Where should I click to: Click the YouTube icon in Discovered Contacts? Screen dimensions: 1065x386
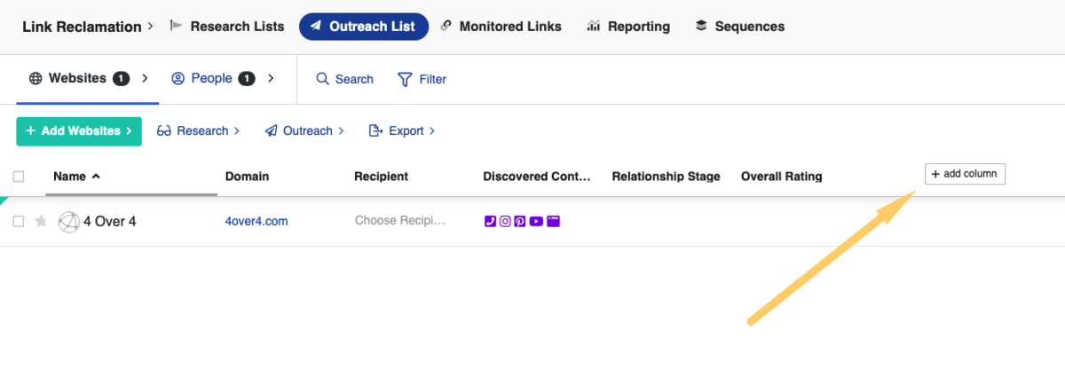536,222
